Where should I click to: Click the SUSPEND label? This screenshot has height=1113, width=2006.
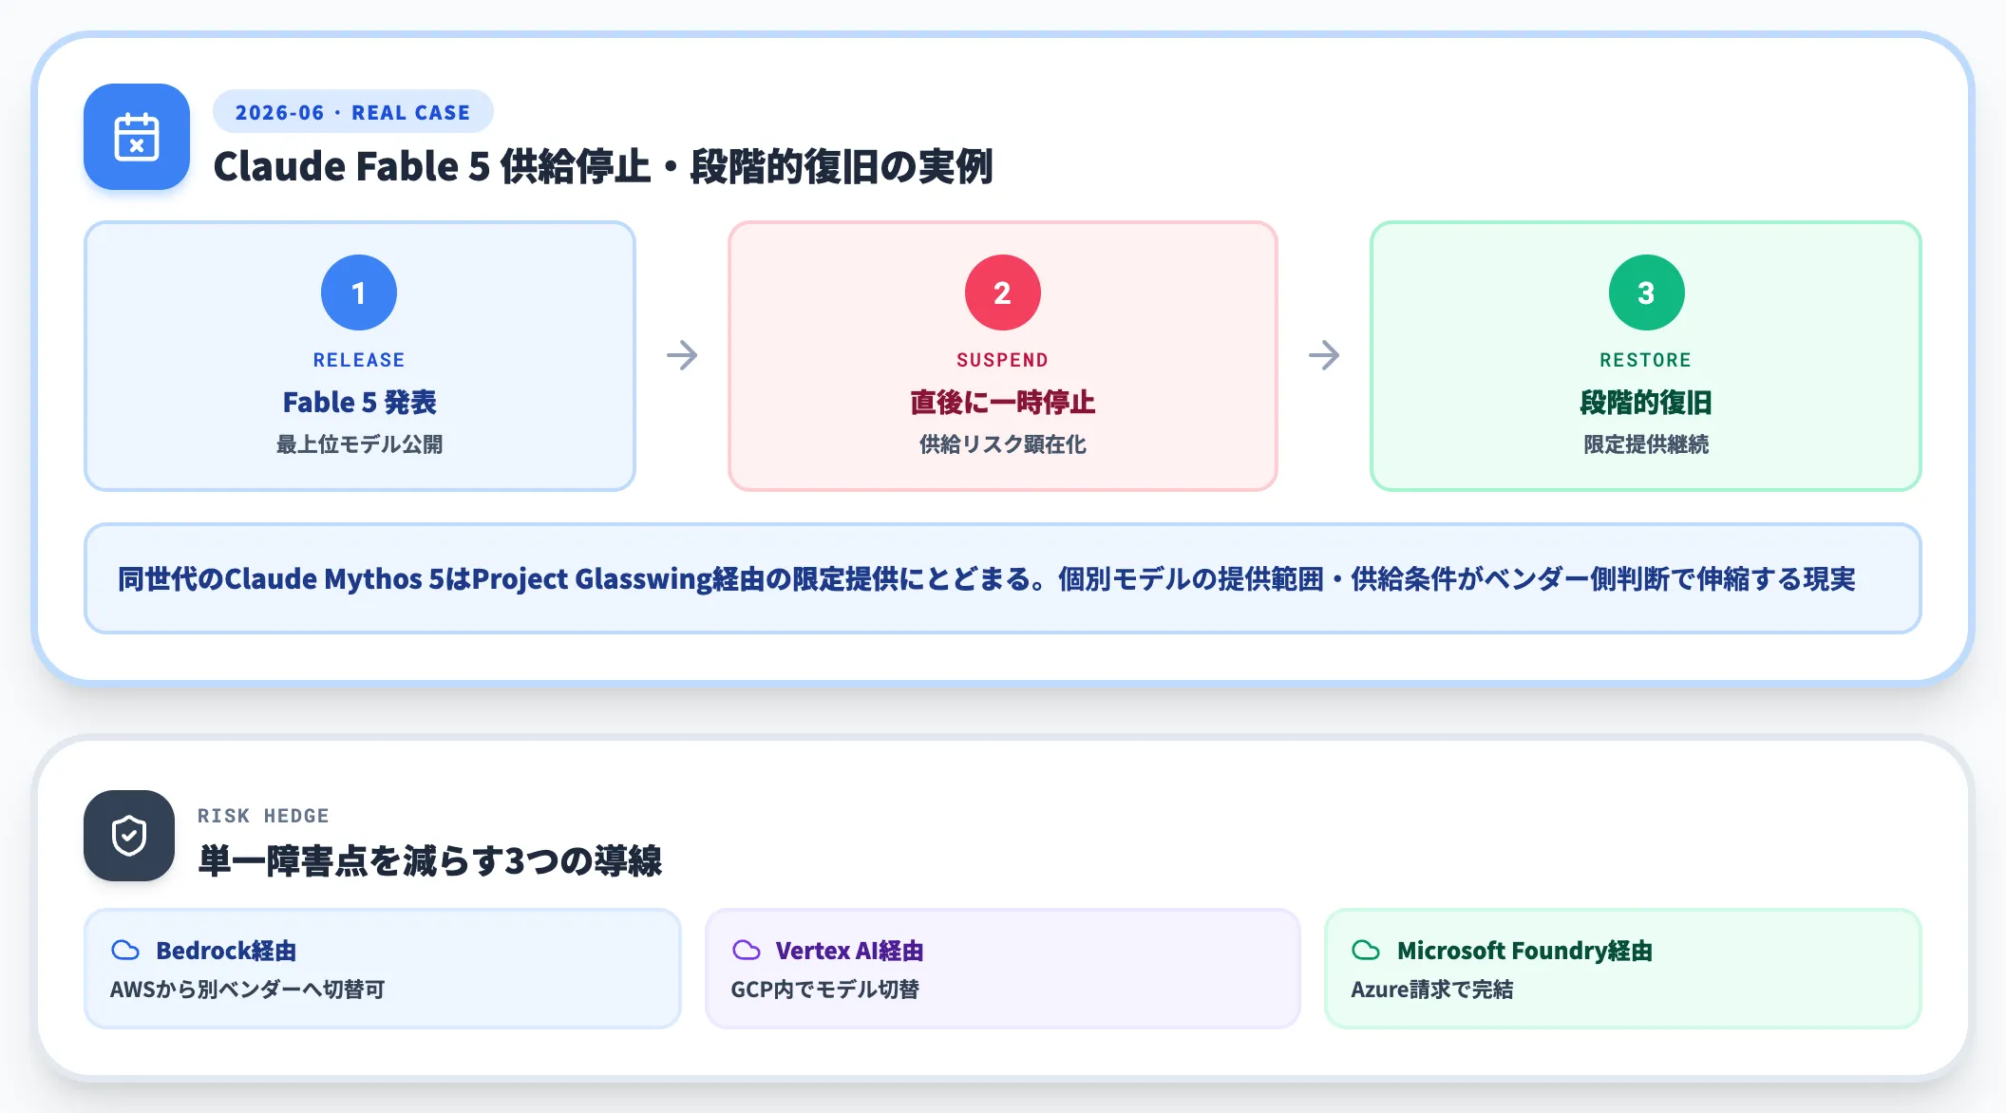tap(1003, 360)
